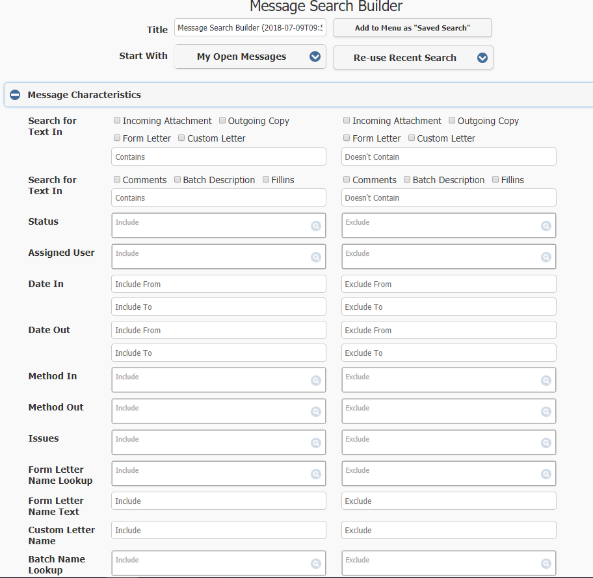Click Contains field below Comments checkbox
Screen dimensions: 593x578
point(218,197)
